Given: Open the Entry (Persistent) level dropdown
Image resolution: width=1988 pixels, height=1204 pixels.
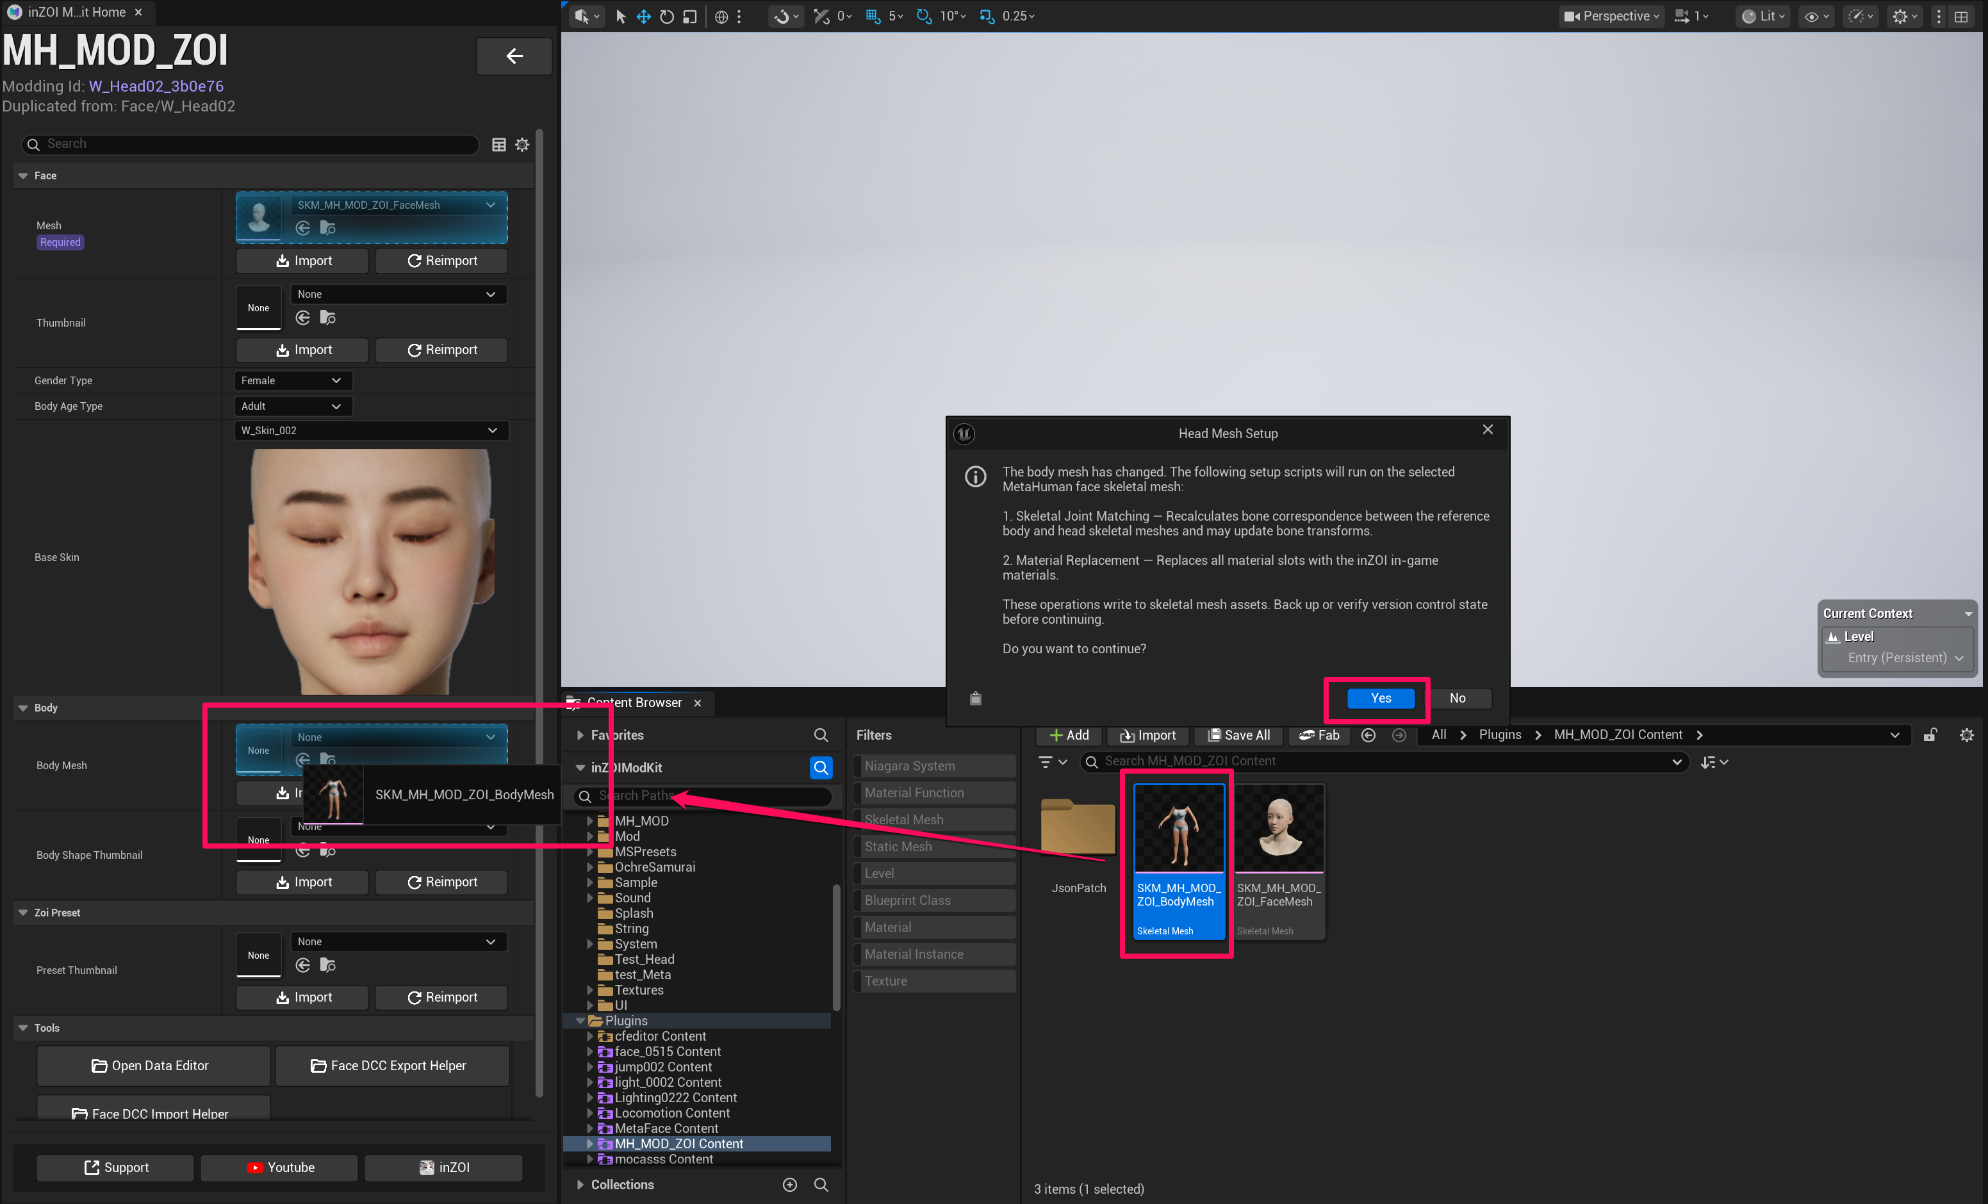Looking at the screenshot, I should pyautogui.click(x=1905, y=658).
